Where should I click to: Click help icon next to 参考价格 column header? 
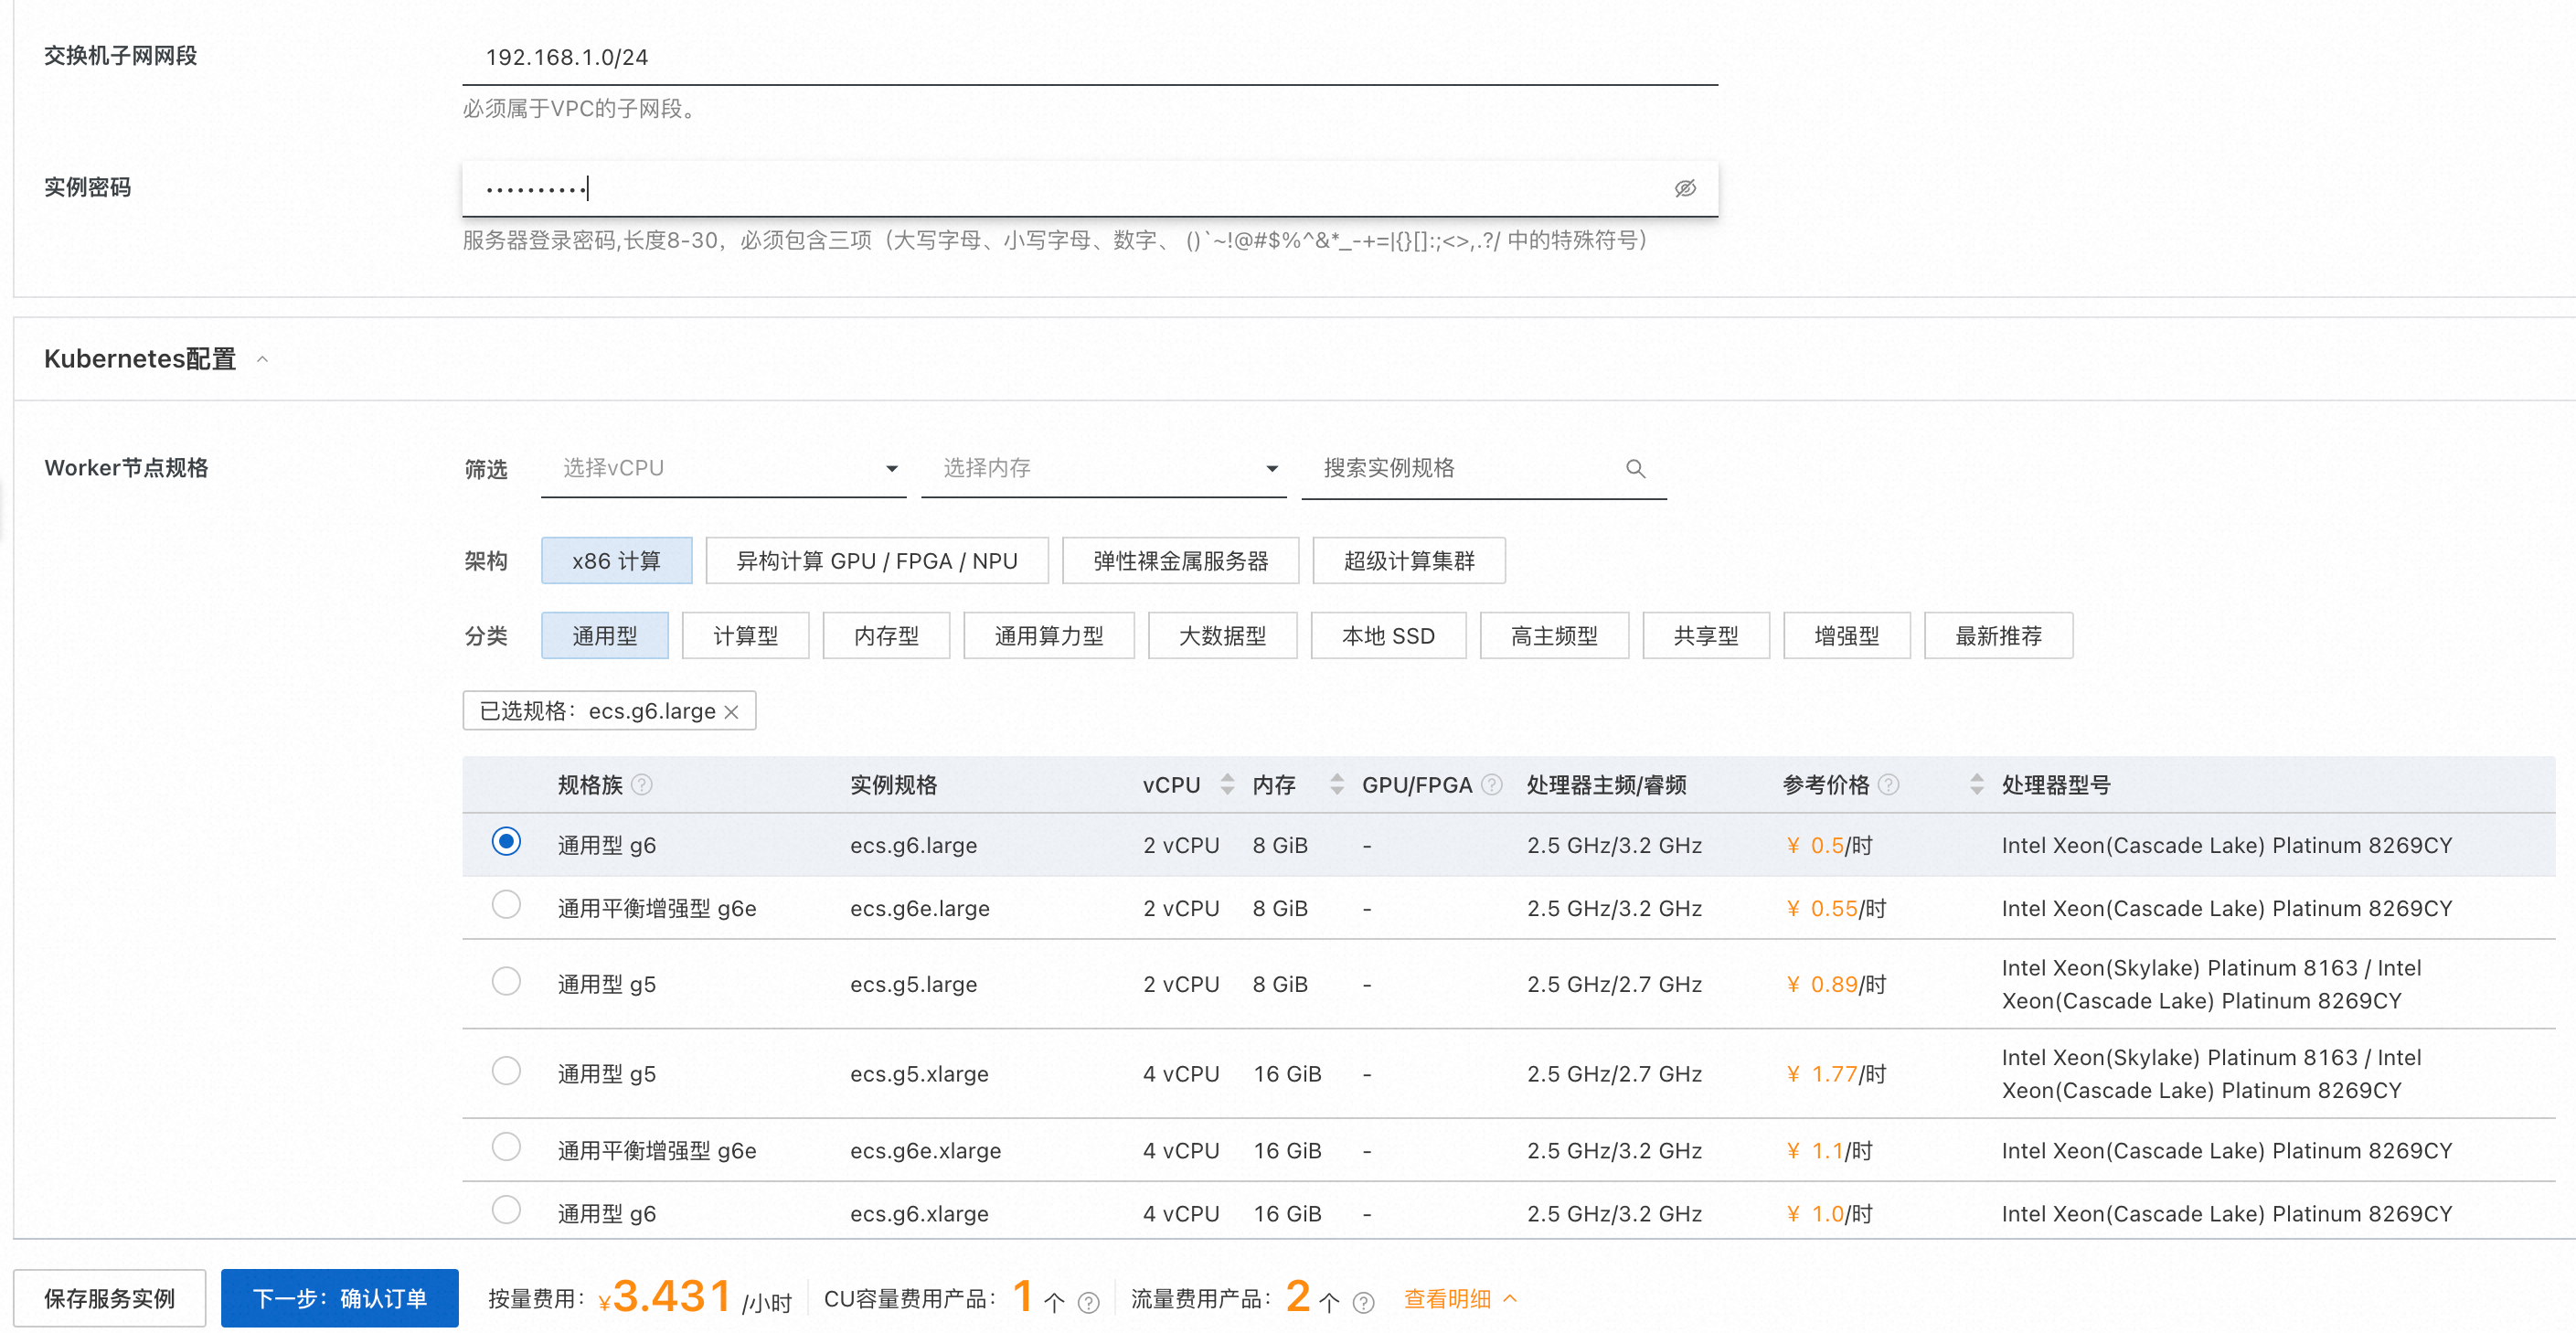coord(1888,785)
